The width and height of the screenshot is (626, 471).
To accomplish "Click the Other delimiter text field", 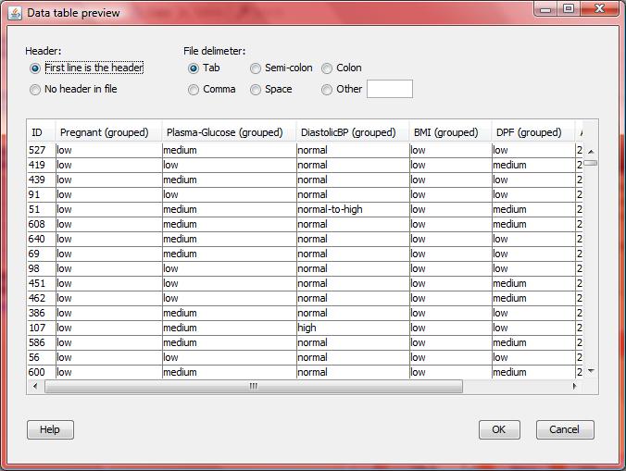I will coord(390,89).
